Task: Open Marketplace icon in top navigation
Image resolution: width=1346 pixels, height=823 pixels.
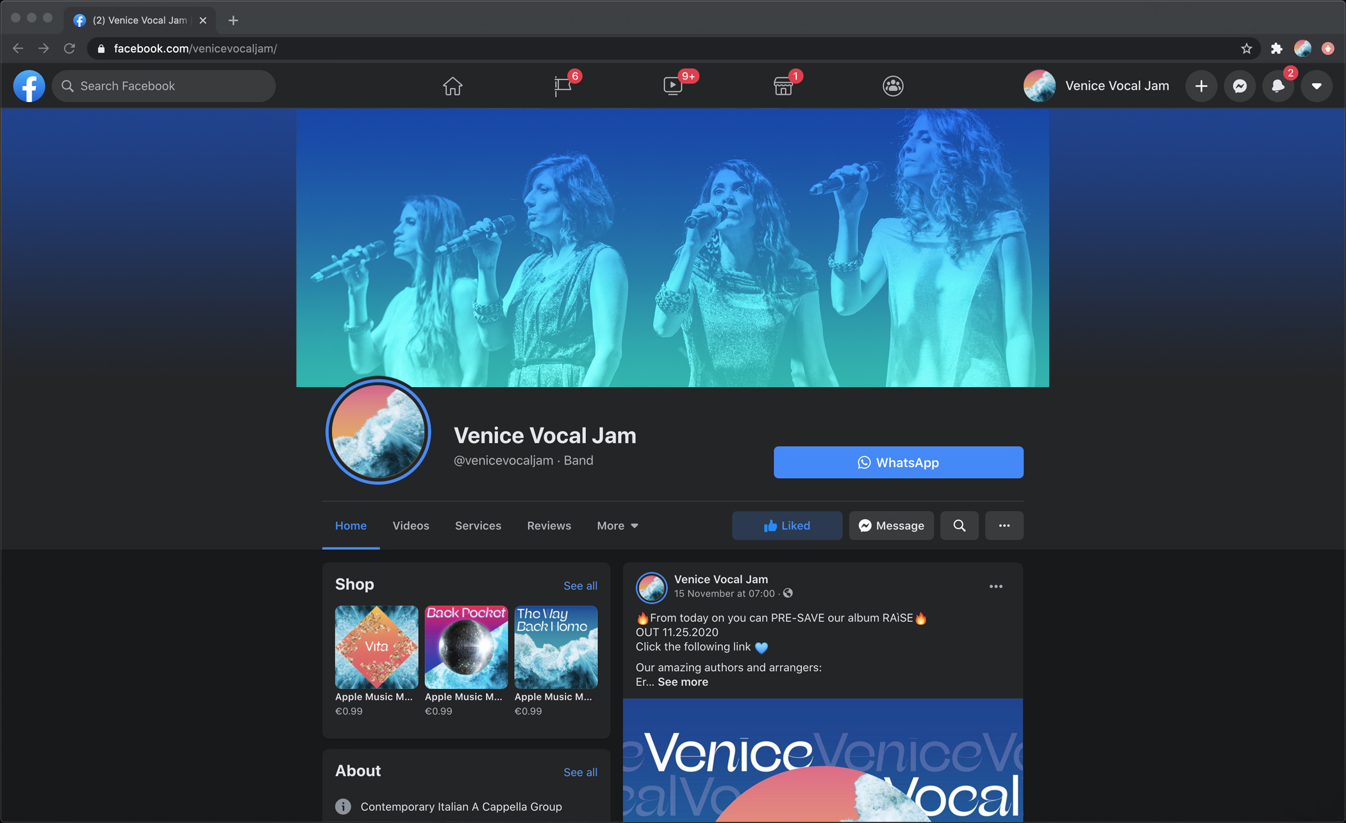Action: coord(783,86)
